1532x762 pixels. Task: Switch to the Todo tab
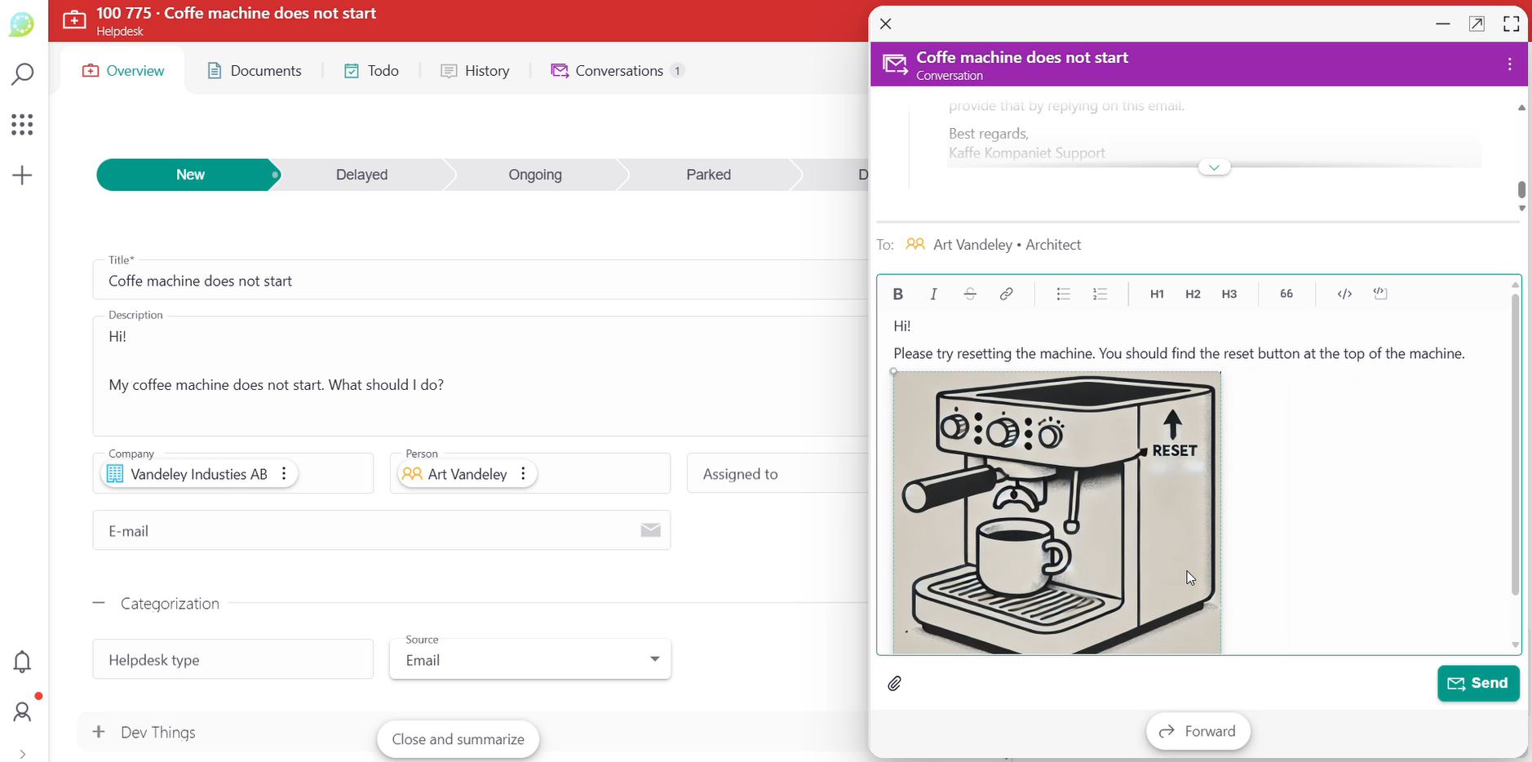click(371, 71)
